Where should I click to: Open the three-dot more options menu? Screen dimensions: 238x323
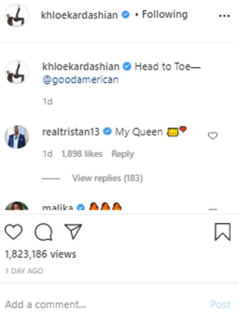point(224,16)
